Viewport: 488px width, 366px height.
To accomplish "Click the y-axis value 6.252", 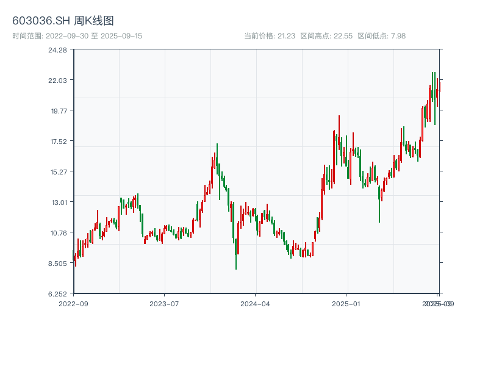I will (57, 294).
